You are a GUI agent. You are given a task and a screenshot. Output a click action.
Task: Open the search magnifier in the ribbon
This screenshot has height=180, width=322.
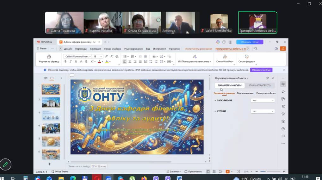coord(256,49)
